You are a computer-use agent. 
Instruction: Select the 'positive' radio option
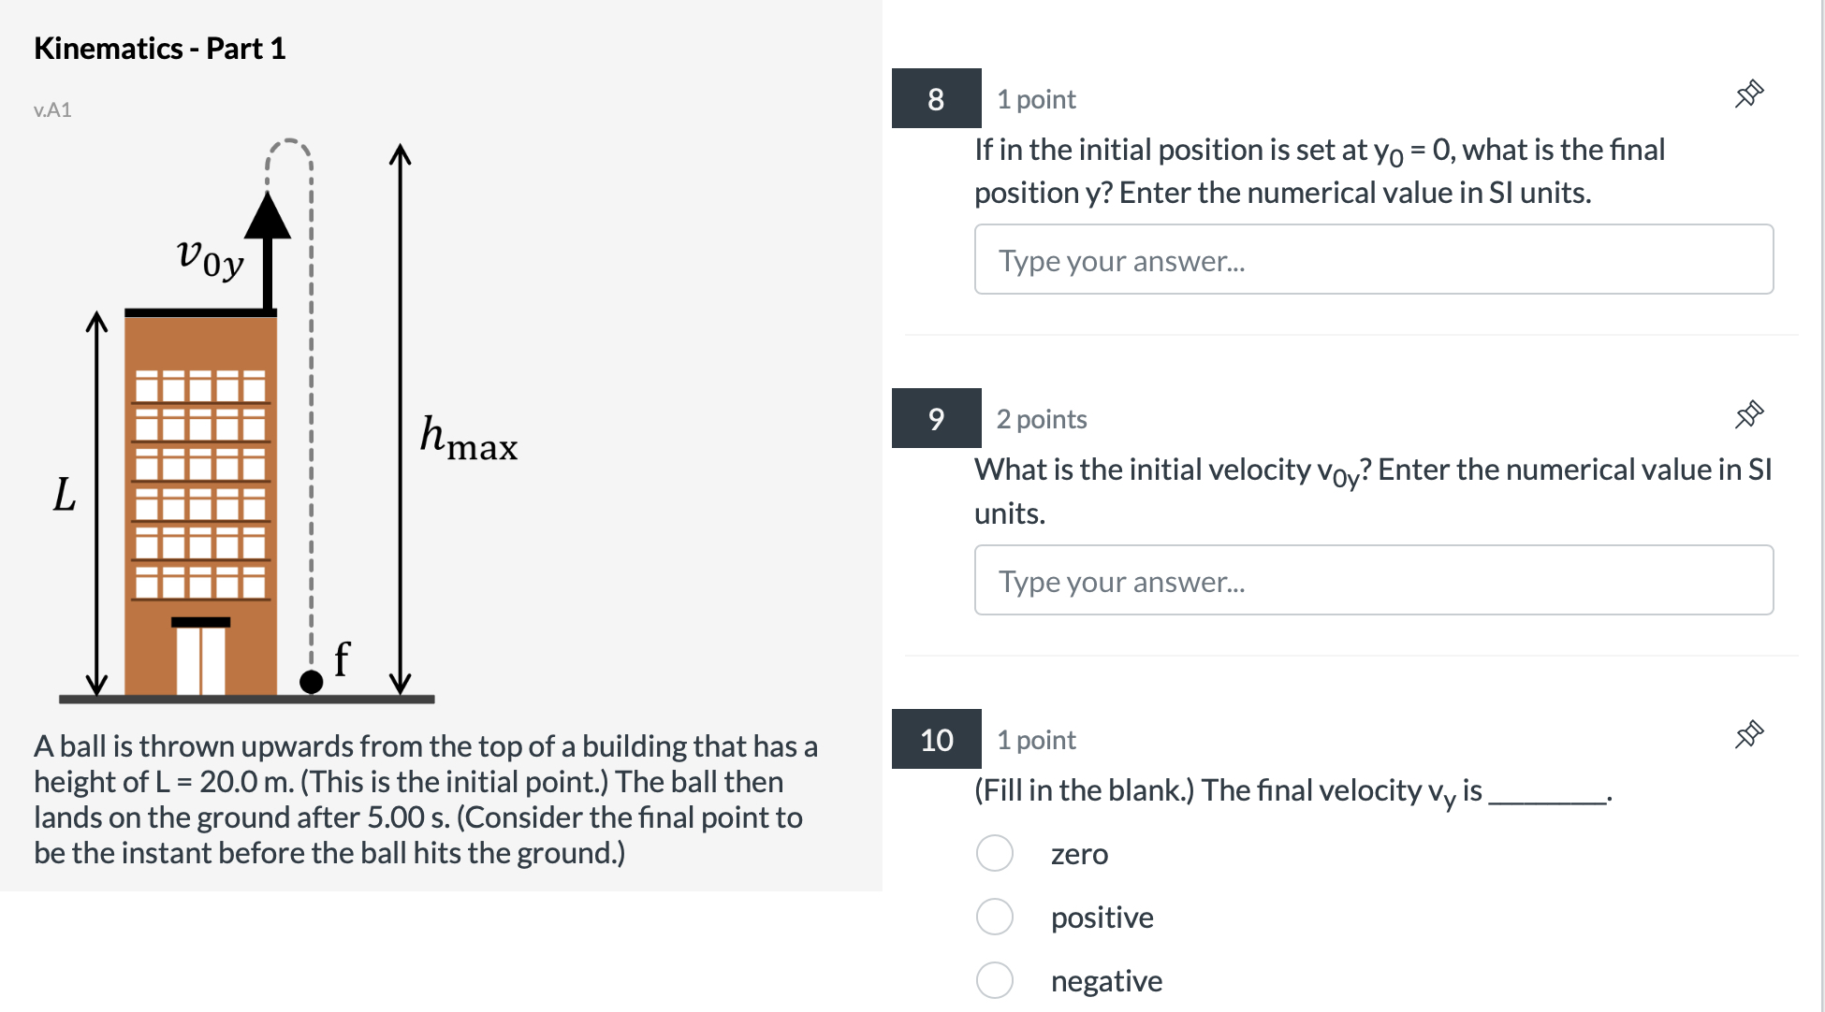[994, 917]
